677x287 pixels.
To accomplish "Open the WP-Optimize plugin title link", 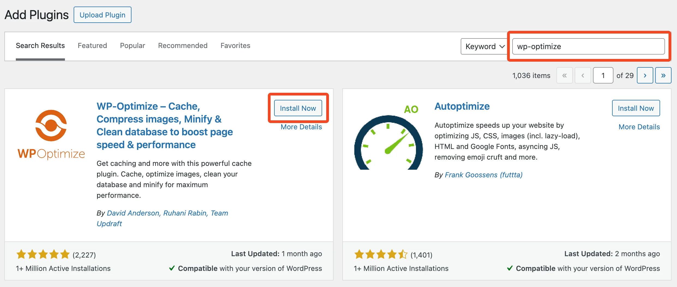I will point(165,125).
